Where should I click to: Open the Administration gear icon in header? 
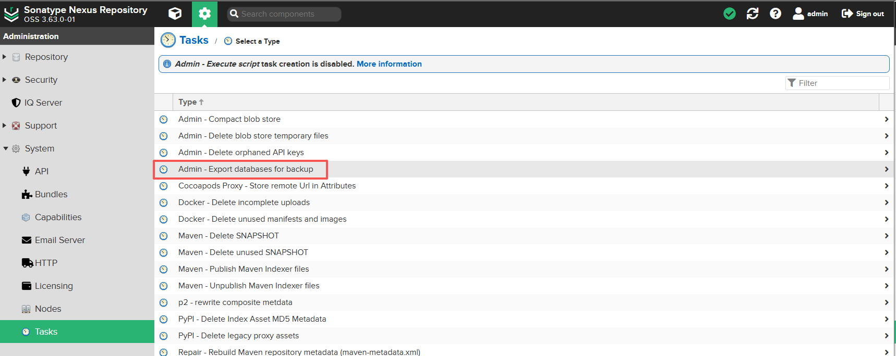[x=204, y=14]
